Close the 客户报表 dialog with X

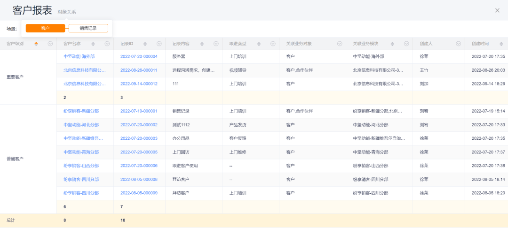(x=497, y=10)
